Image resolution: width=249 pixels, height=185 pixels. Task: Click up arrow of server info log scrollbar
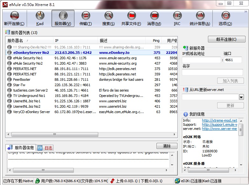[172, 155]
